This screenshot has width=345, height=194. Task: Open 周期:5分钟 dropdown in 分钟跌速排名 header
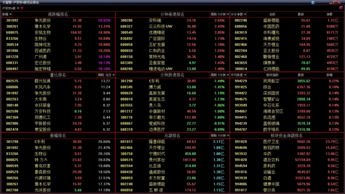pyautogui.click(x=219, y=75)
